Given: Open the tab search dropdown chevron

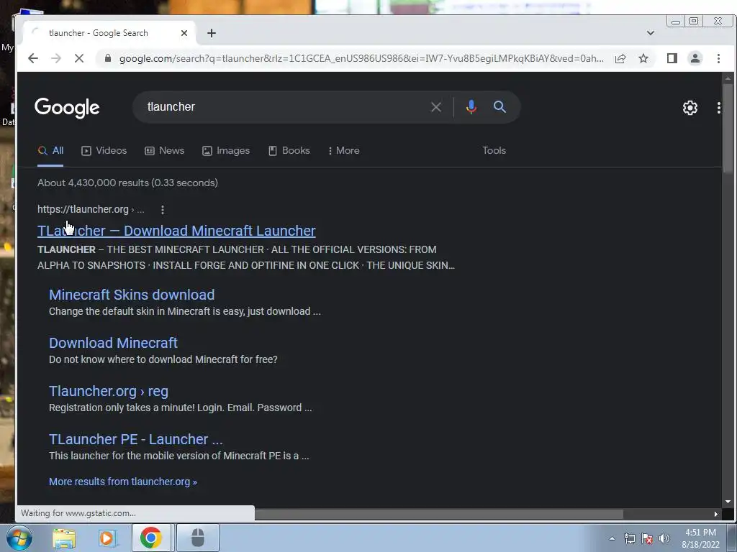Looking at the screenshot, I should pos(651,33).
